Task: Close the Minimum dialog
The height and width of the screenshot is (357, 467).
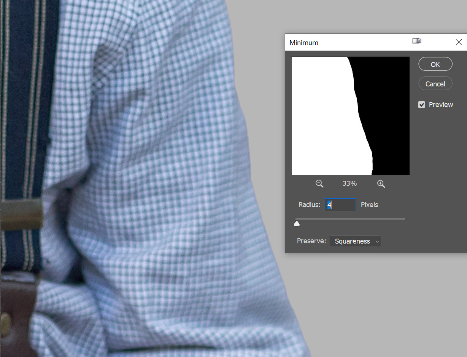Action: (x=459, y=42)
